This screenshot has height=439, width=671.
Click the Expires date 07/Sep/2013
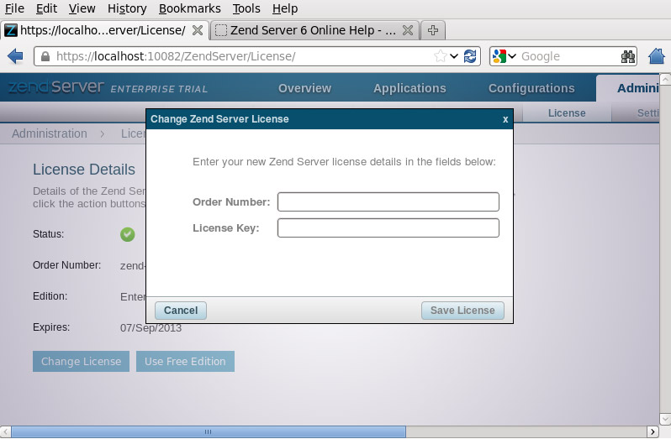point(151,328)
